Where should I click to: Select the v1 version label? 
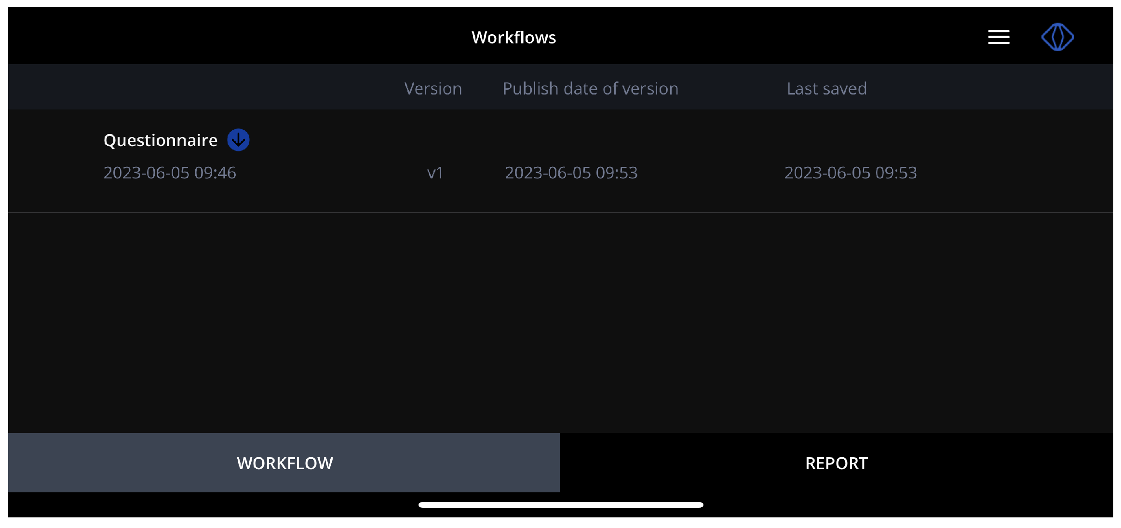(x=434, y=173)
